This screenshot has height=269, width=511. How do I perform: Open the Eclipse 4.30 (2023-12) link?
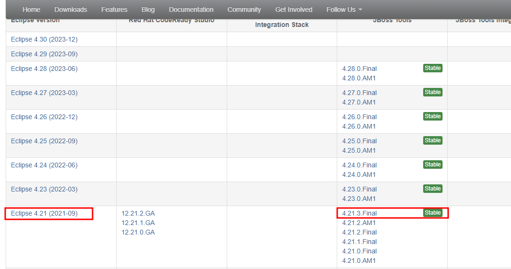(44, 39)
